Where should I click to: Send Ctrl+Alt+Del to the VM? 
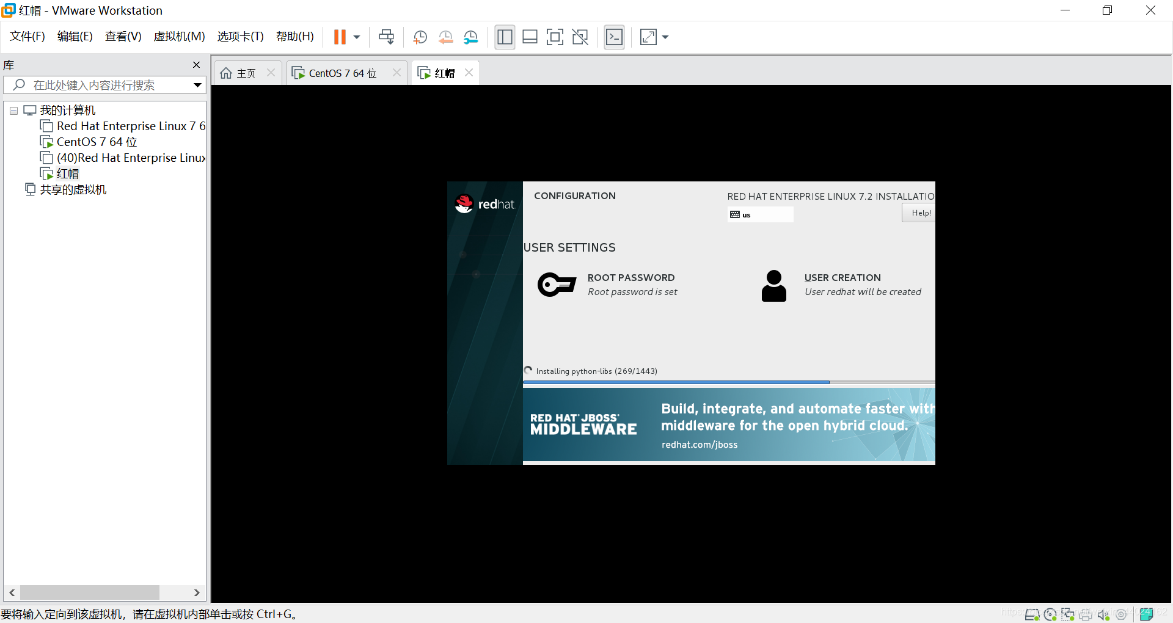coord(386,37)
